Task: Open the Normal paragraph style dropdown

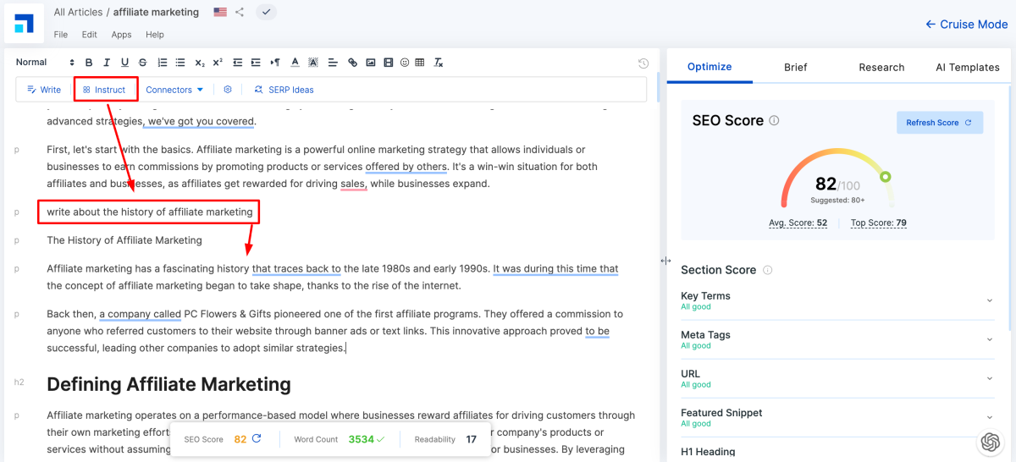Action: click(x=45, y=63)
